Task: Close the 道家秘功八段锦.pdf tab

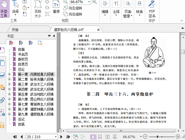Action: [x=98, y=30]
